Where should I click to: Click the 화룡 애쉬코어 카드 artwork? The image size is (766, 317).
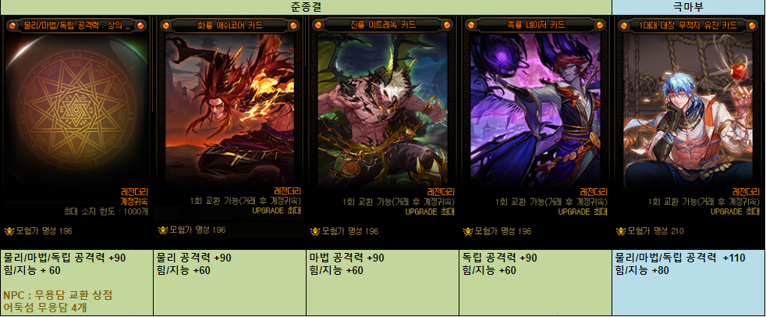coord(229,109)
